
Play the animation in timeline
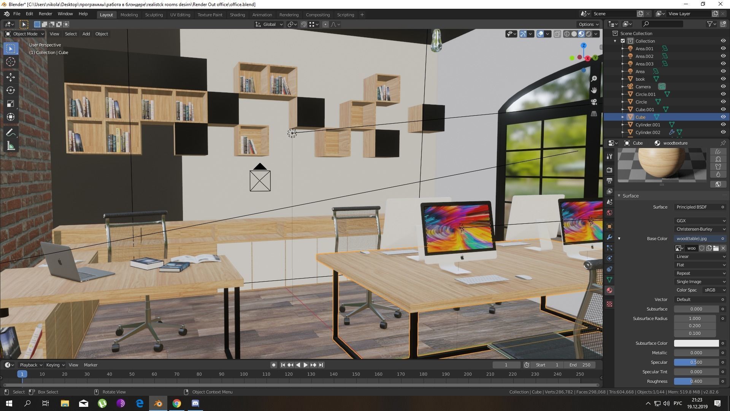coord(306,365)
